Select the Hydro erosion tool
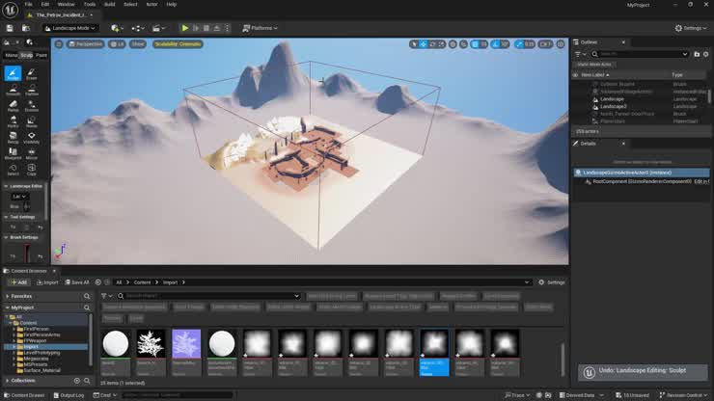714x401 pixels. click(x=13, y=121)
